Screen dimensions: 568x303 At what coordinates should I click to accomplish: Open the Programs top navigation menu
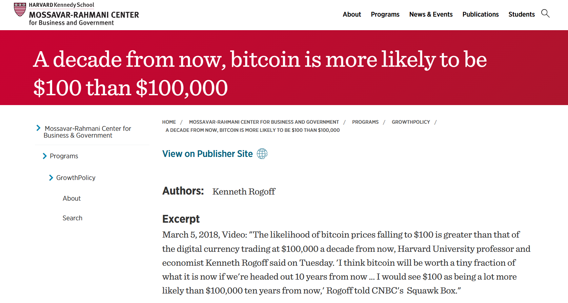[385, 14]
